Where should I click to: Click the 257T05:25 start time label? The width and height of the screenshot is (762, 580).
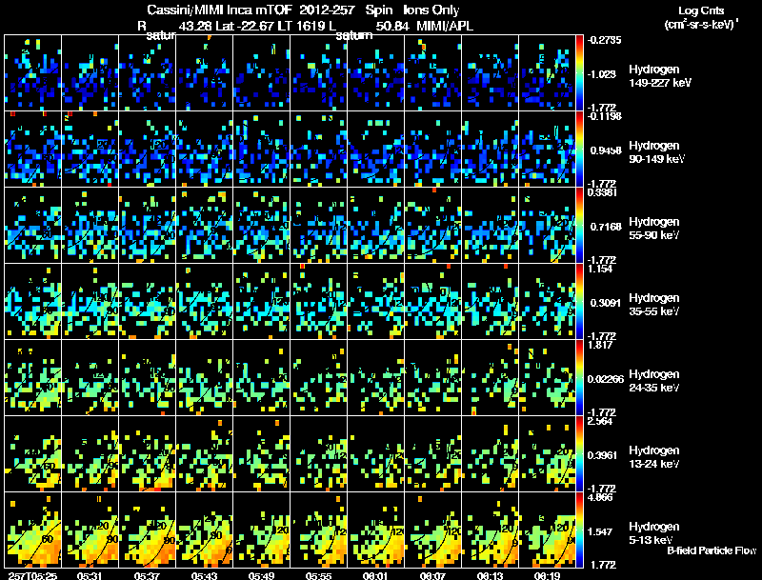32,575
